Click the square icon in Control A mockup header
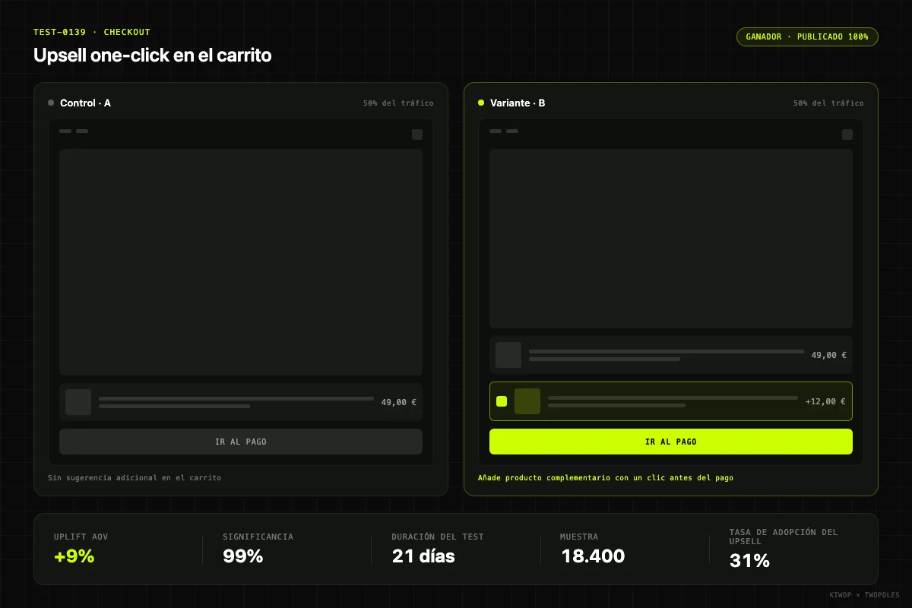This screenshot has width=912, height=608. coord(417,135)
